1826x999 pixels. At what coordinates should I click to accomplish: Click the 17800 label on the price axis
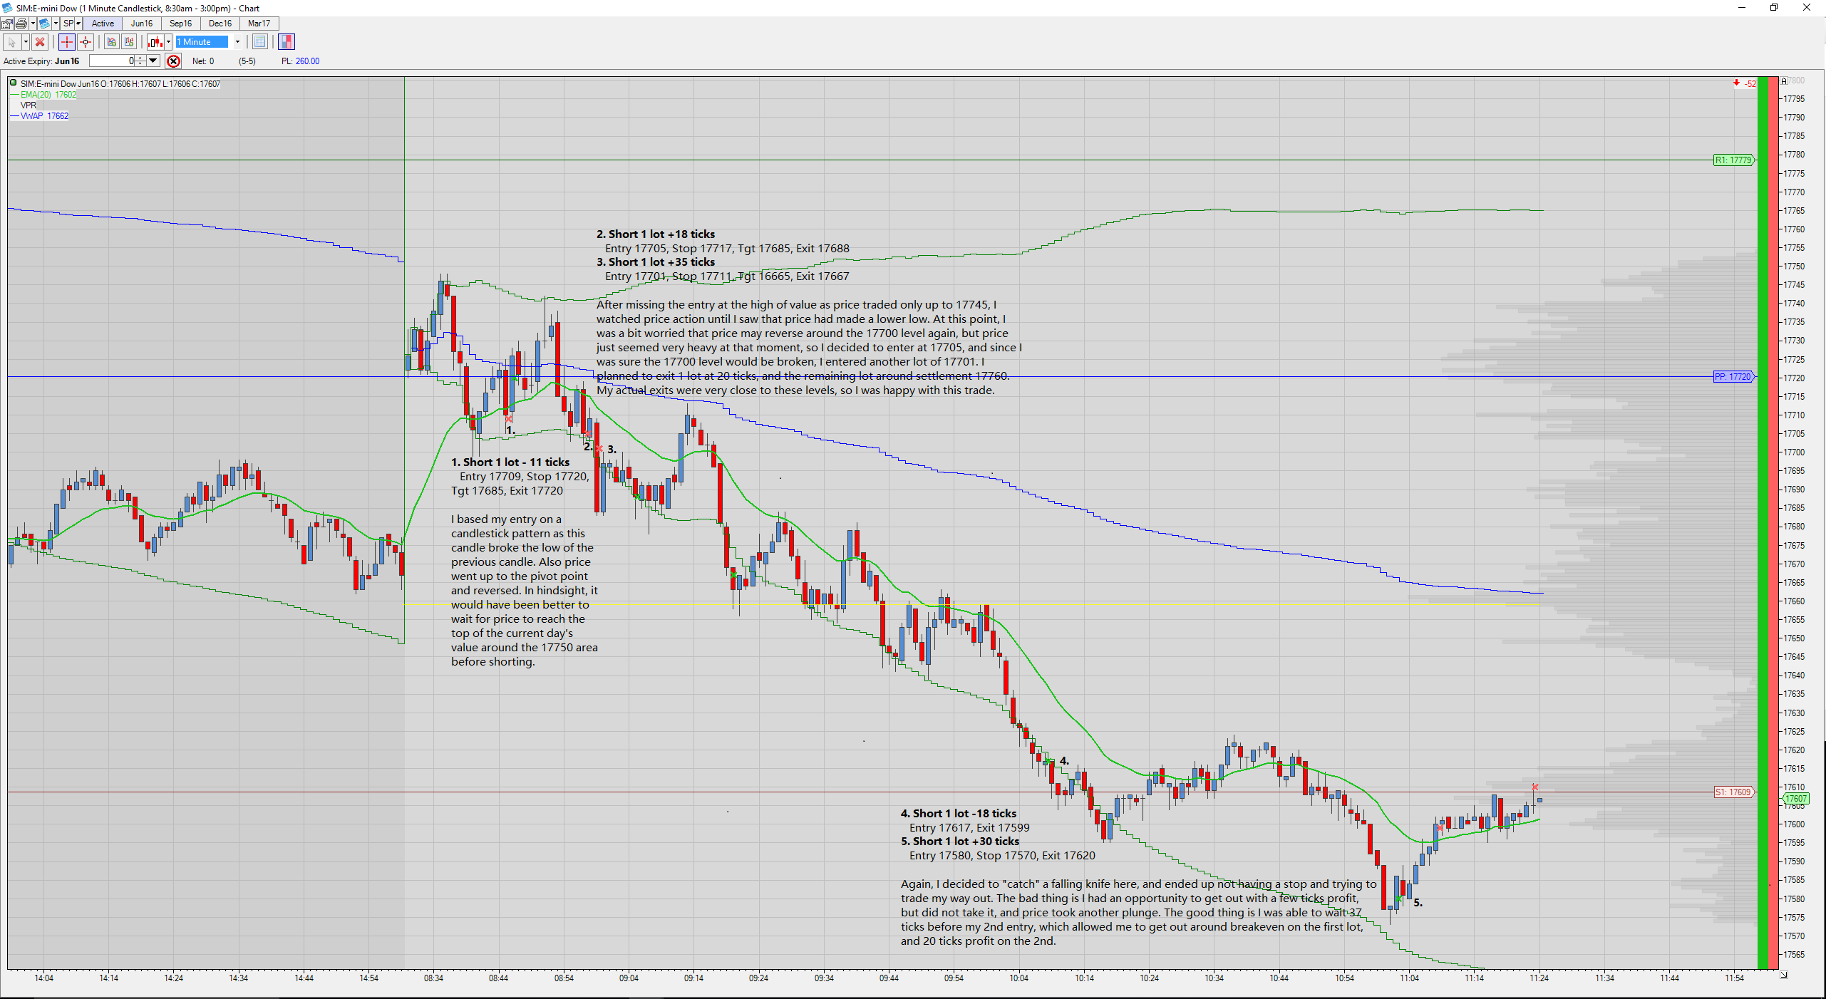pyautogui.click(x=1796, y=81)
